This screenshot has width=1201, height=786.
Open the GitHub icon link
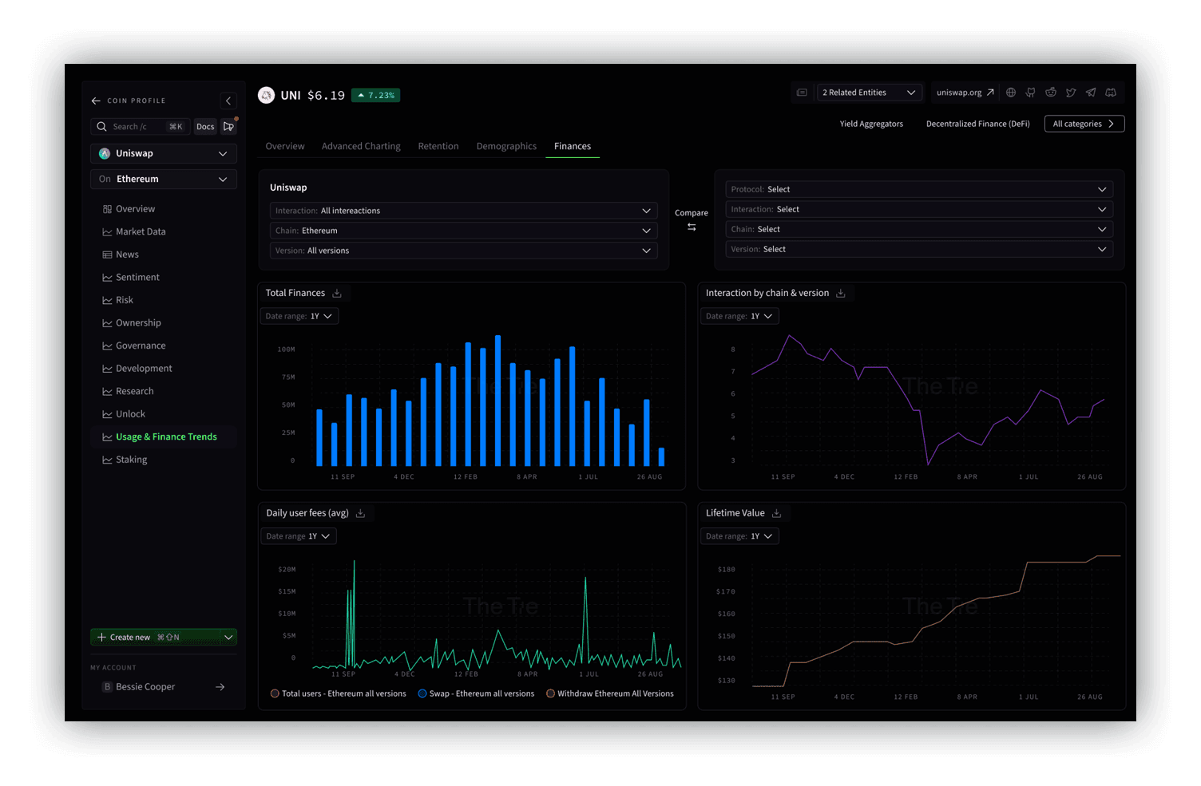[x=1031, y=93]
